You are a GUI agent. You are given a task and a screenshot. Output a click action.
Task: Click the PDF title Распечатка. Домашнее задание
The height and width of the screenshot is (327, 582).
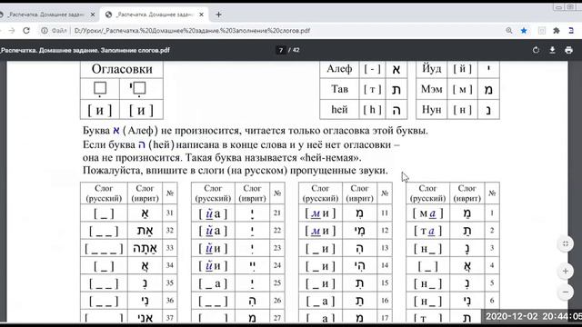click(85, 50)
